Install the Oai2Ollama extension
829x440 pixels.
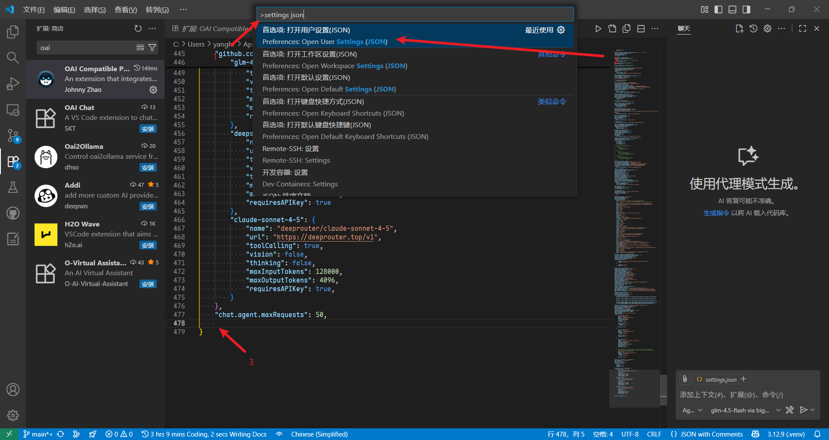[x=148, y=167]
